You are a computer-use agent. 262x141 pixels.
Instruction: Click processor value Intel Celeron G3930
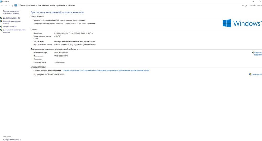[74, 33]
